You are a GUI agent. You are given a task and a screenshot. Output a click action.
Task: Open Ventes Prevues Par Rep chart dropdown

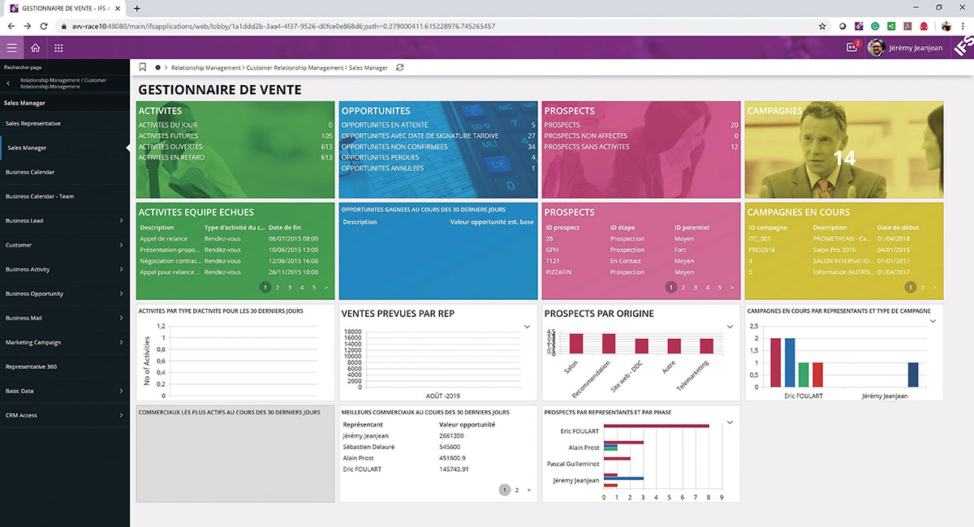tap(528, 327)
